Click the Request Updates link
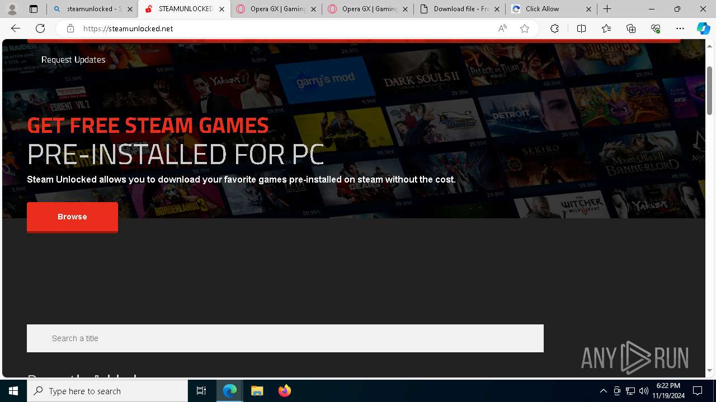Viewport: 716px width, 402px height. tap(73, 60)
